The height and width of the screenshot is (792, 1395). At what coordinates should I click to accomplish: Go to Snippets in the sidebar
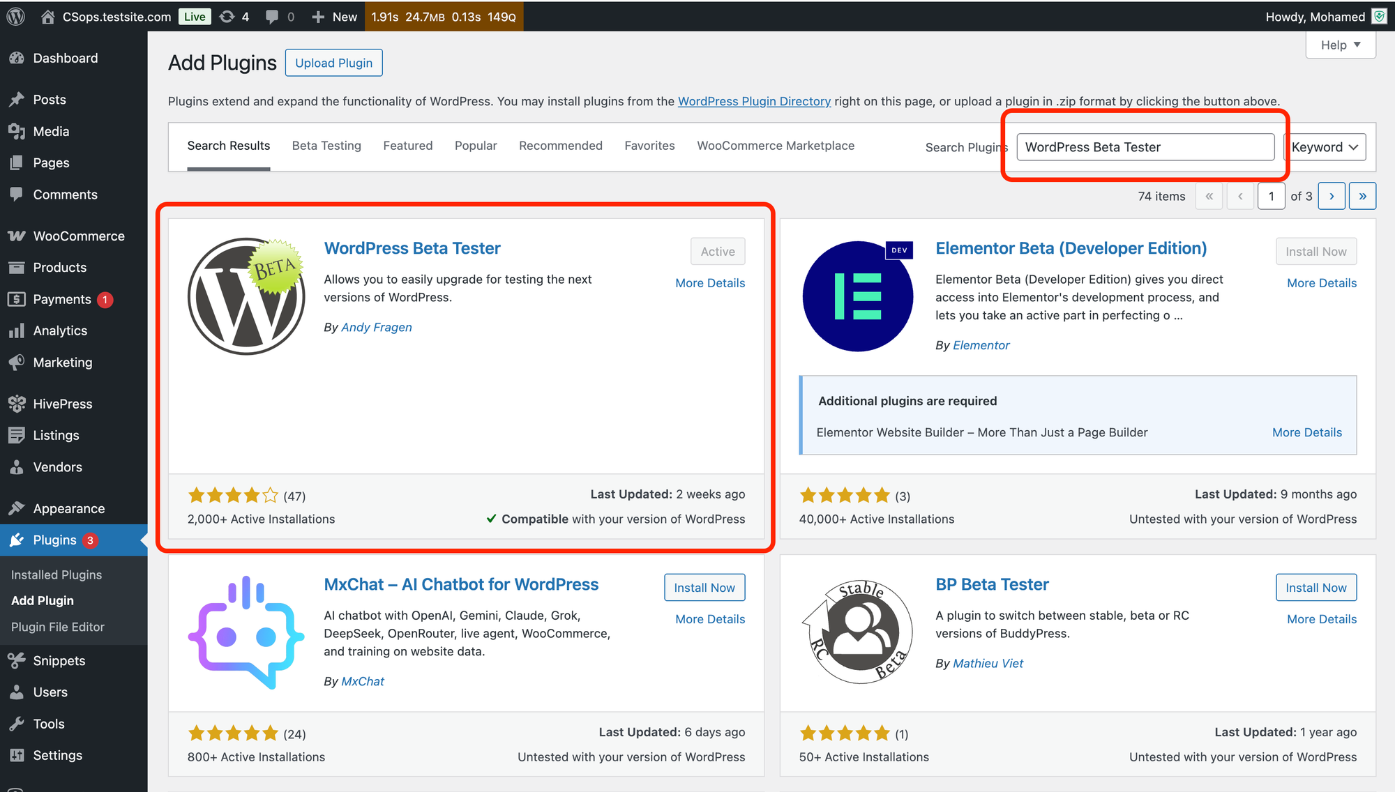tap(59, 660)
